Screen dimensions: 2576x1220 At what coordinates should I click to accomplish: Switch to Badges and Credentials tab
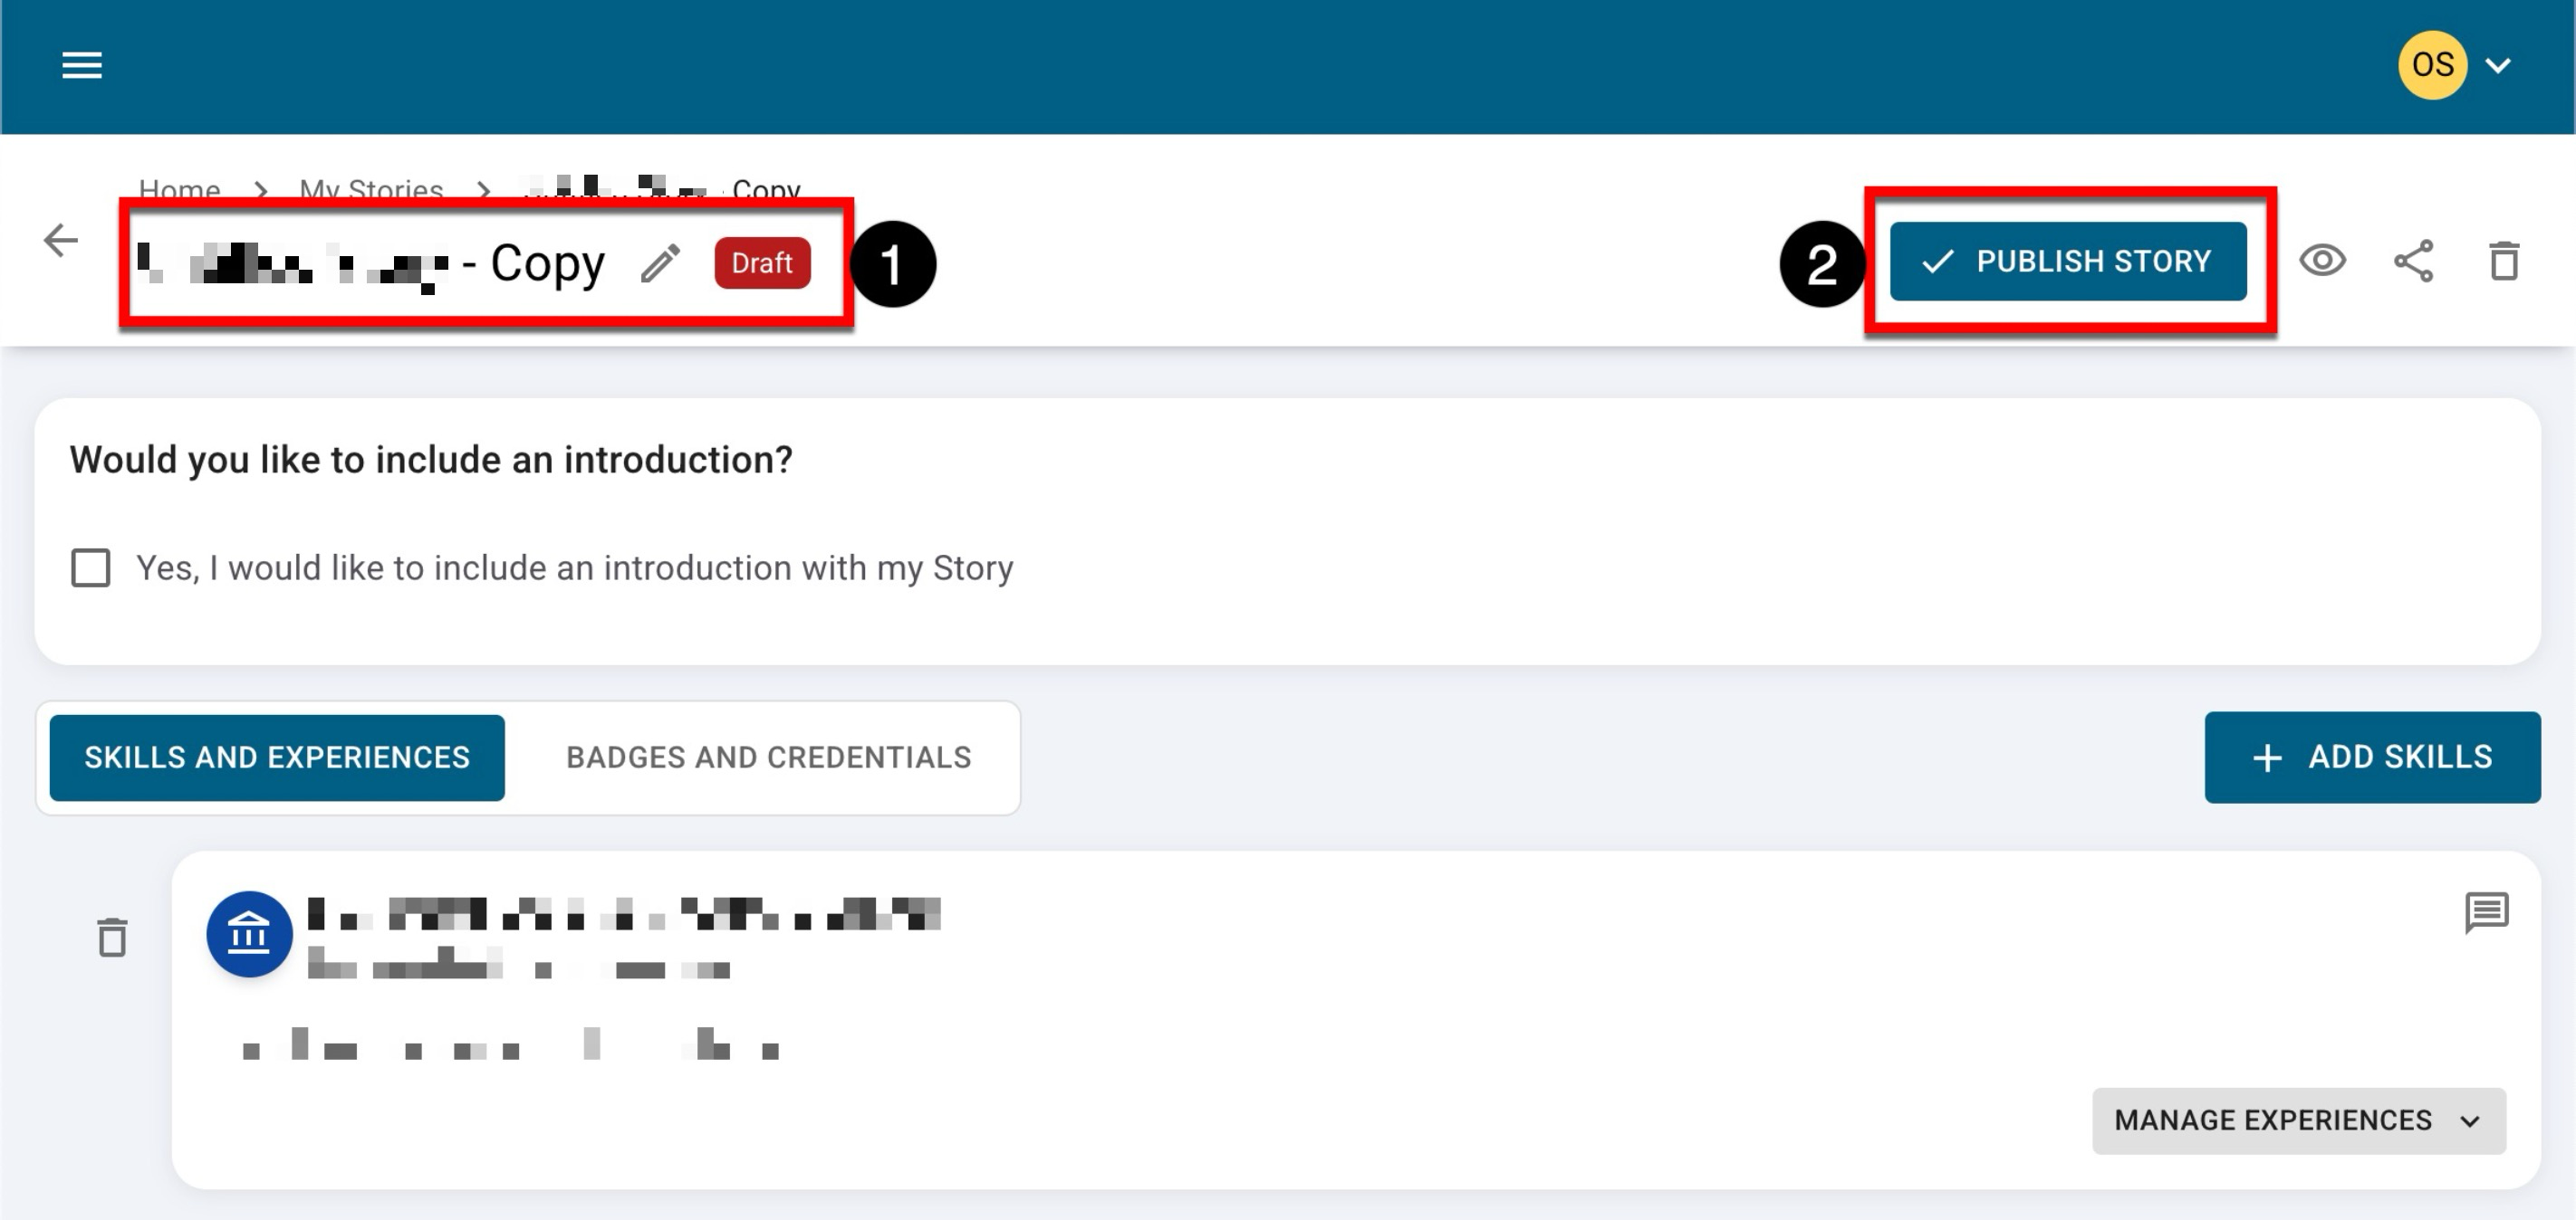[x=768, y=758]
